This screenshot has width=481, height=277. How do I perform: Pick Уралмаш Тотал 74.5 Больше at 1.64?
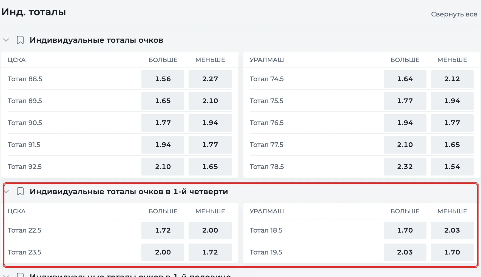[x=405, y=79]
